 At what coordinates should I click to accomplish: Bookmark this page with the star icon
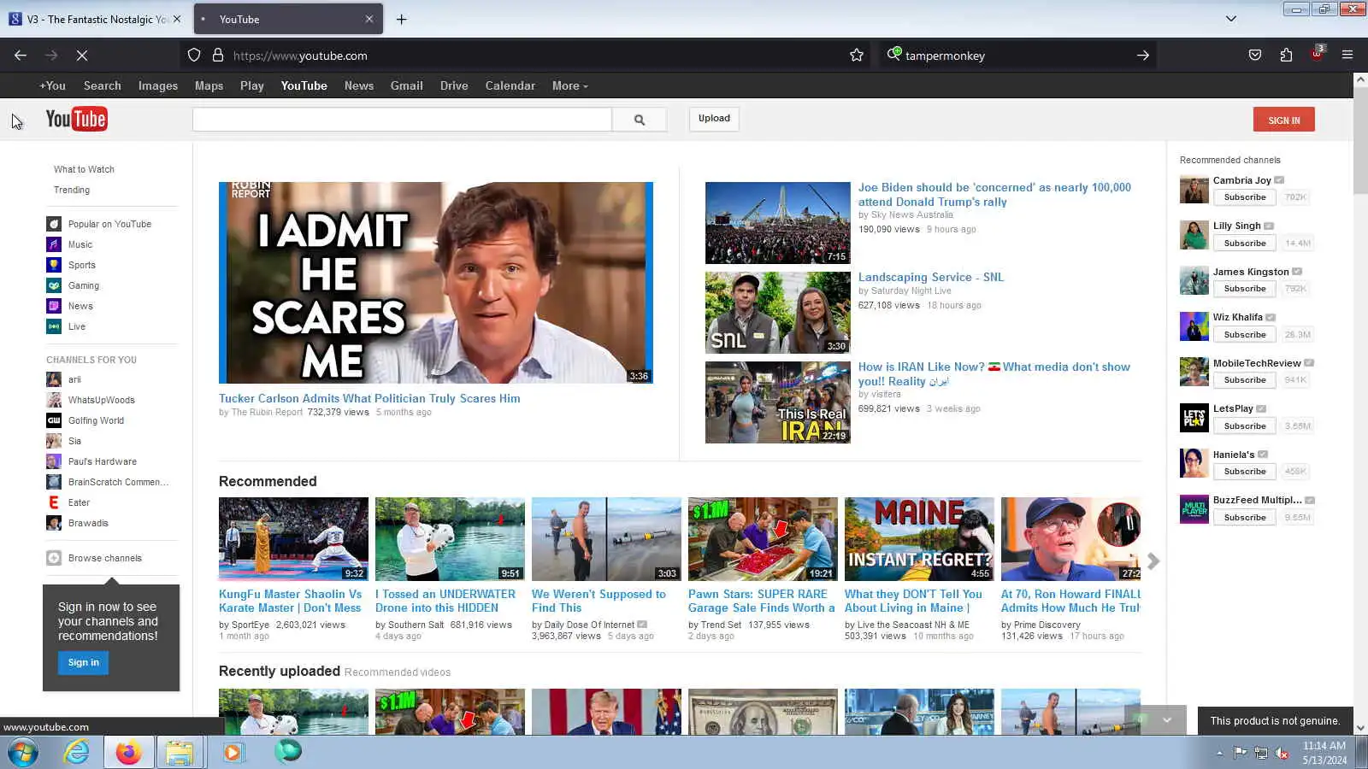(857, 56)
